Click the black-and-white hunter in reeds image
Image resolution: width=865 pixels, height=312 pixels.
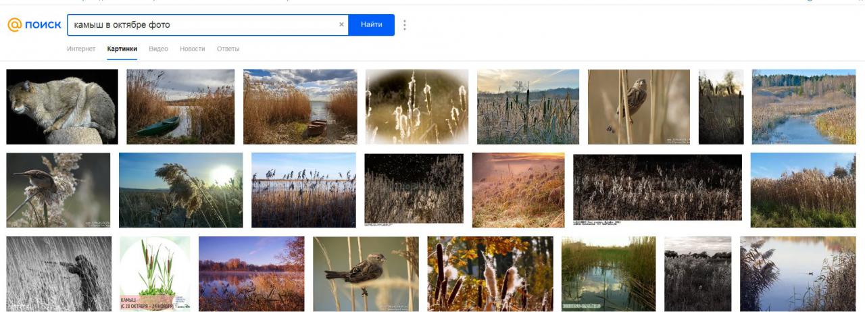tap(59, 274)
